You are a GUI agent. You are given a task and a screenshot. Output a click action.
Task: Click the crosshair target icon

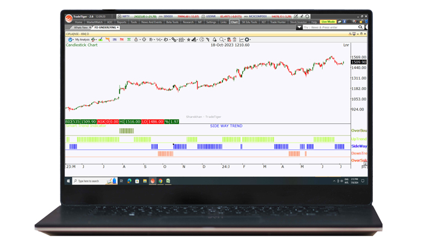coord(144,40)
